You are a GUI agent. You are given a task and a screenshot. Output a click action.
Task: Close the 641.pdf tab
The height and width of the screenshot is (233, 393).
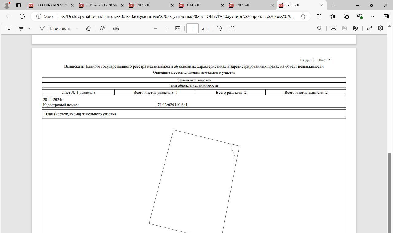[x=322, y=5]
